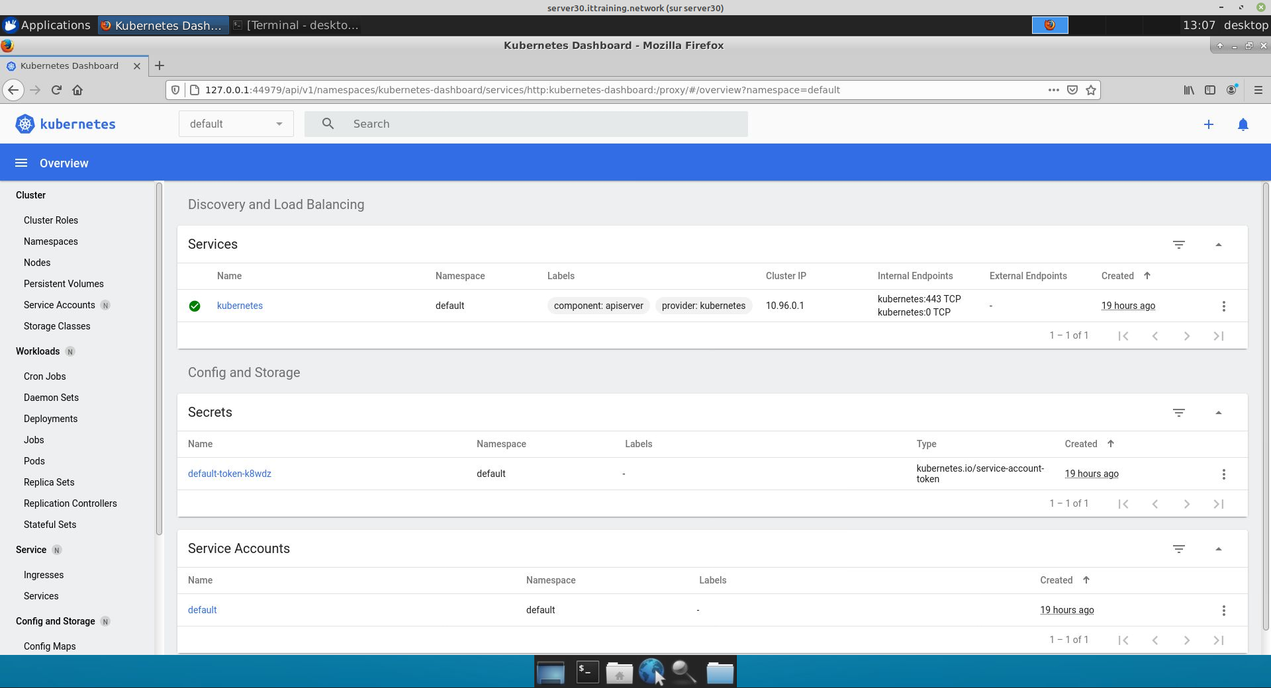Open actions menu for kubernetes service row
1271x688 pixels.
coord(1223,306)
